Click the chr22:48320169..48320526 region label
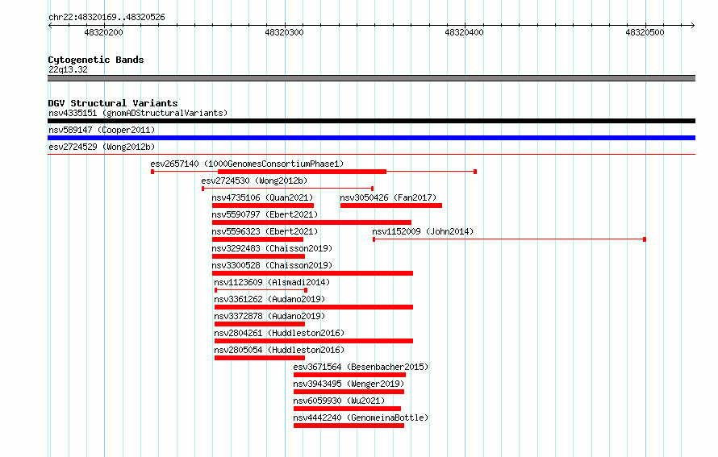718x457 pixels. click(x=106, y=17)
